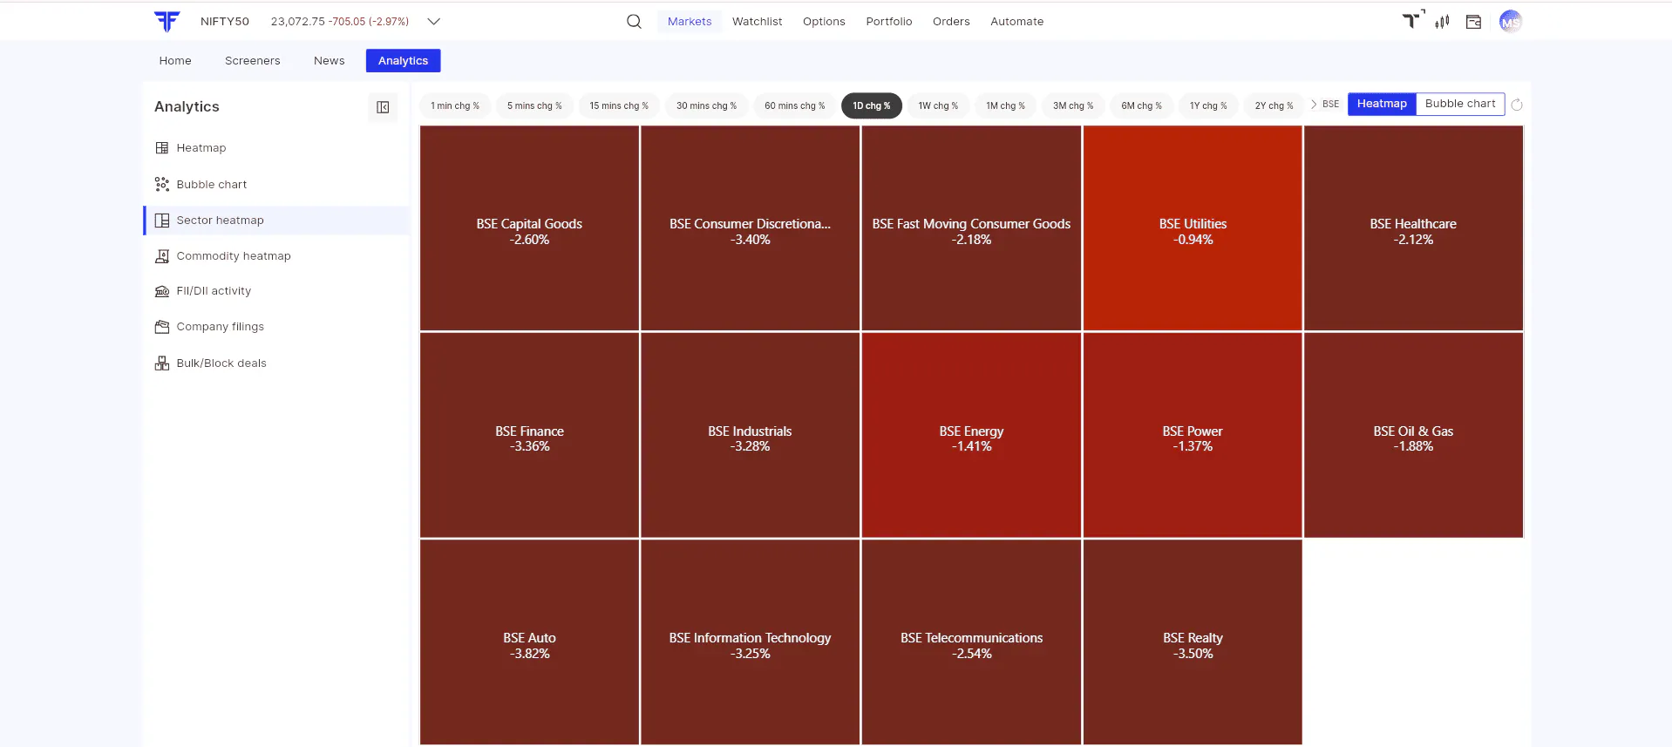Open the wallet funds icon
This screenshot has height=747, width=1672.
(x=1473, y=22)
